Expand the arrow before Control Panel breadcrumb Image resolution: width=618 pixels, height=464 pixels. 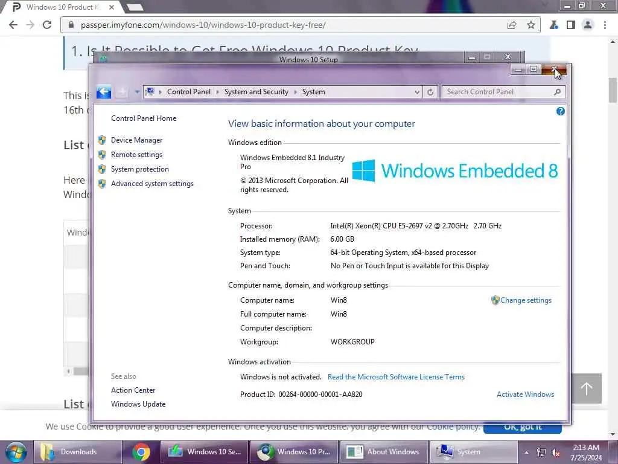[x=161, y=92]
